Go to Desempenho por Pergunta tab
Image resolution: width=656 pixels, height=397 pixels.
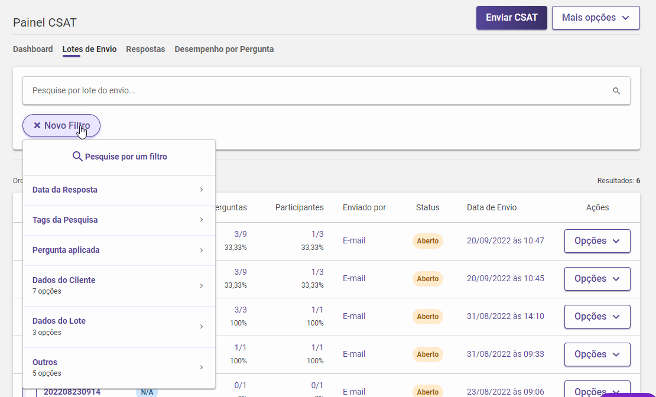pos(224,49)
